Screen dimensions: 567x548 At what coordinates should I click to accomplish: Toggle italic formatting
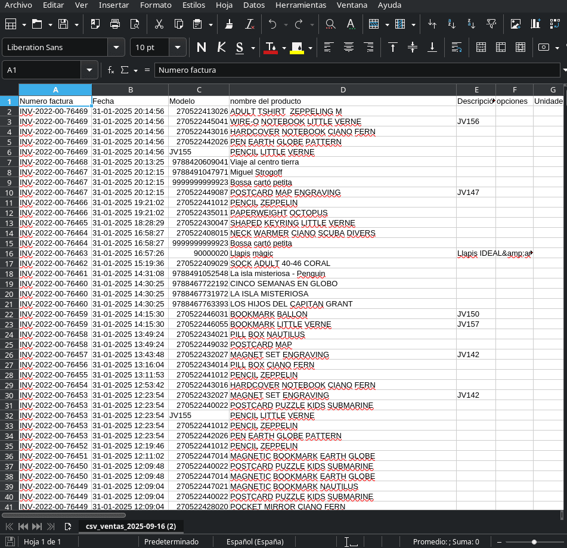[220, 47]
